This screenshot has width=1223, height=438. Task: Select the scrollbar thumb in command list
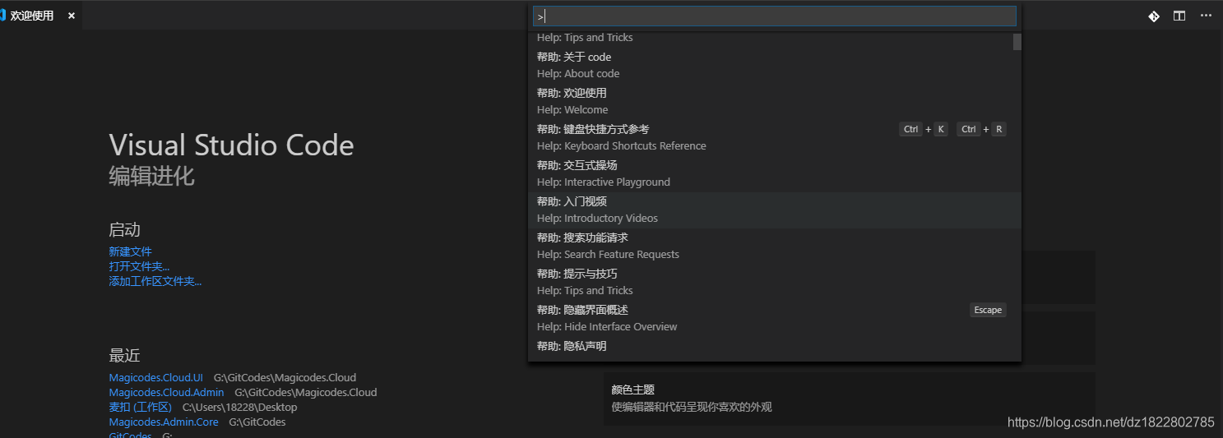[x=1017, y=42]
